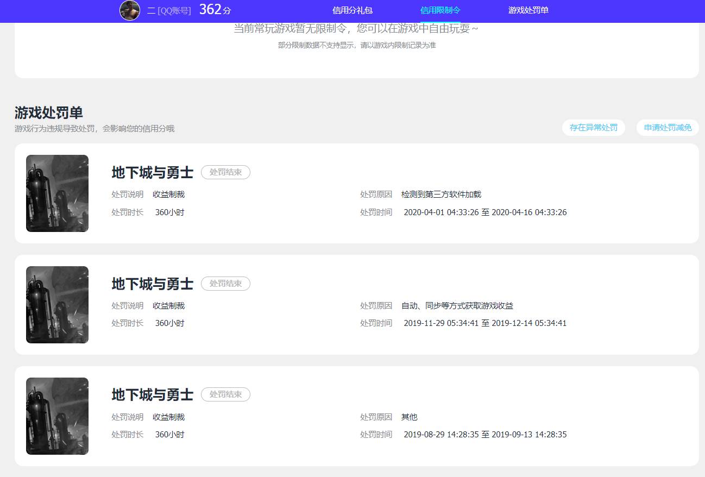Click the first 地下城与勇士 game title

[152, 172]
